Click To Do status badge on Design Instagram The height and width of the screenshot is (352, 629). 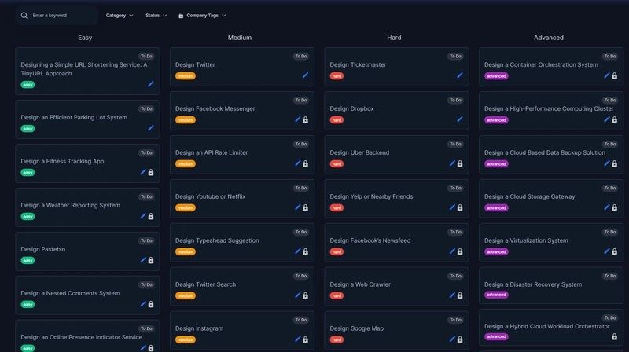click(301, 320)
